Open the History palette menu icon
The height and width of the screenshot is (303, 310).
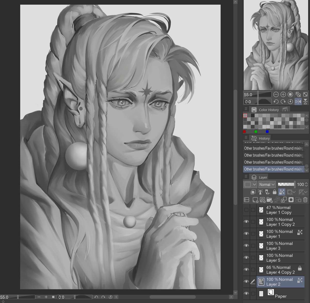[x=246, y=138]
